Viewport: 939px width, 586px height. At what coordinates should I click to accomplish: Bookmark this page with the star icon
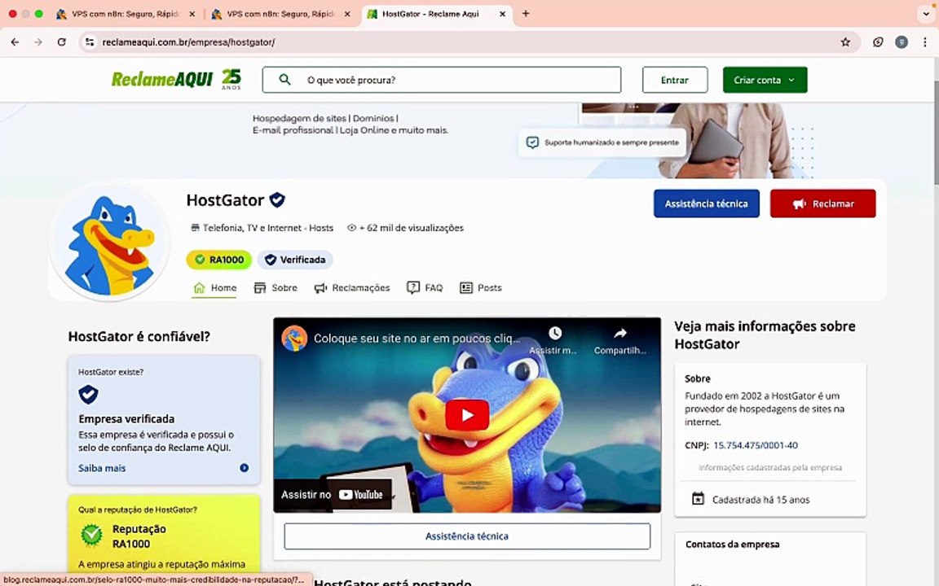[845, 42]
